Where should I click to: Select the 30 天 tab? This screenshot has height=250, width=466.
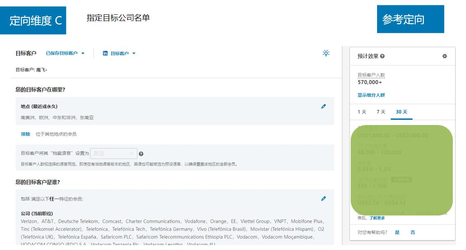pyautogui.click(x=401, y=112)
